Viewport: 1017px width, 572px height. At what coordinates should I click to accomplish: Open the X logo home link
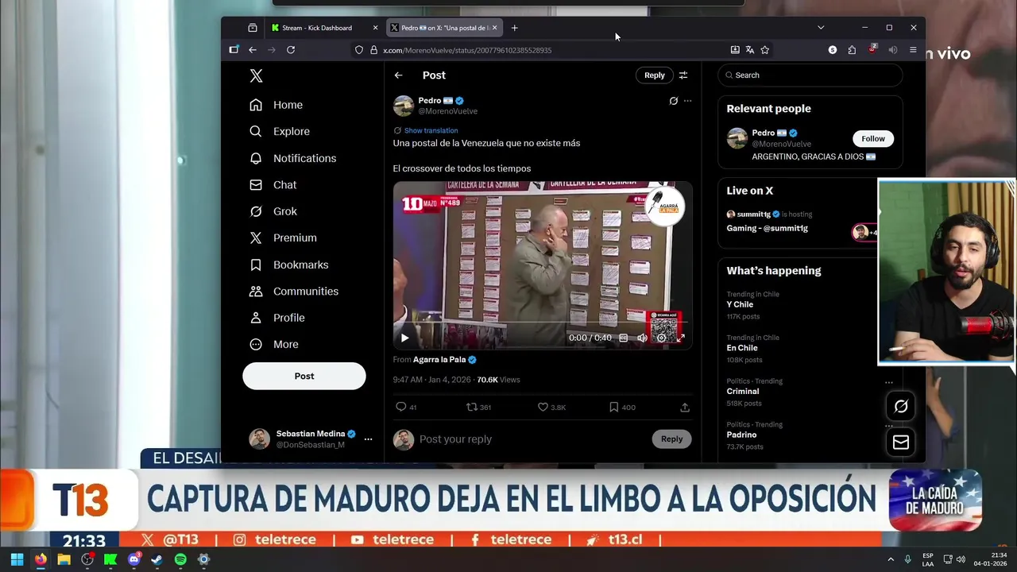click(256, 75)
